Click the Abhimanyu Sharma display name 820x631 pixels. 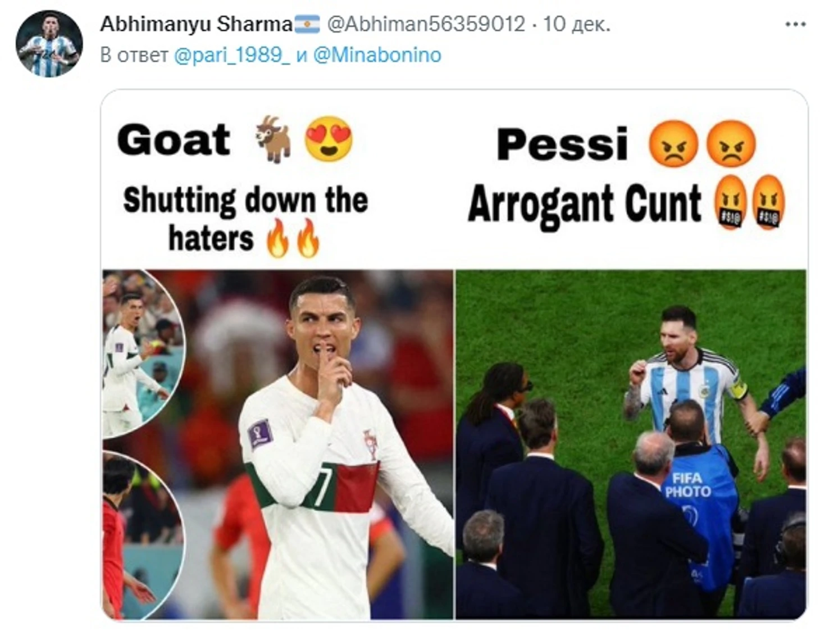click(197, 24)
